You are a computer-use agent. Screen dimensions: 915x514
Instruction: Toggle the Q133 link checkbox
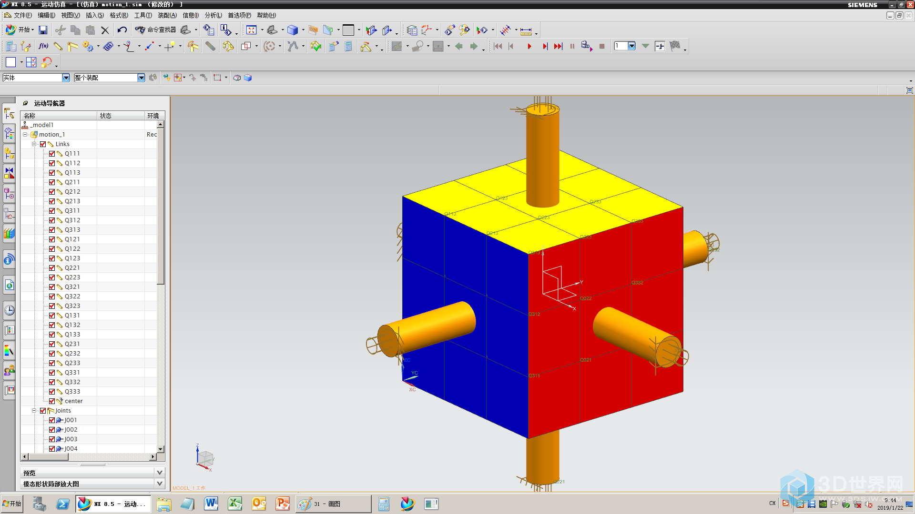[x=52, y=335]
